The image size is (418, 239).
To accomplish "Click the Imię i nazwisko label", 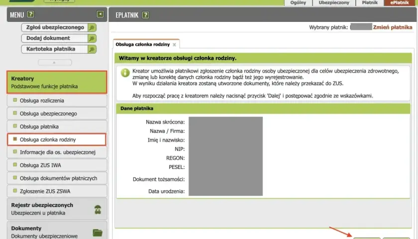I will (166, 140).
